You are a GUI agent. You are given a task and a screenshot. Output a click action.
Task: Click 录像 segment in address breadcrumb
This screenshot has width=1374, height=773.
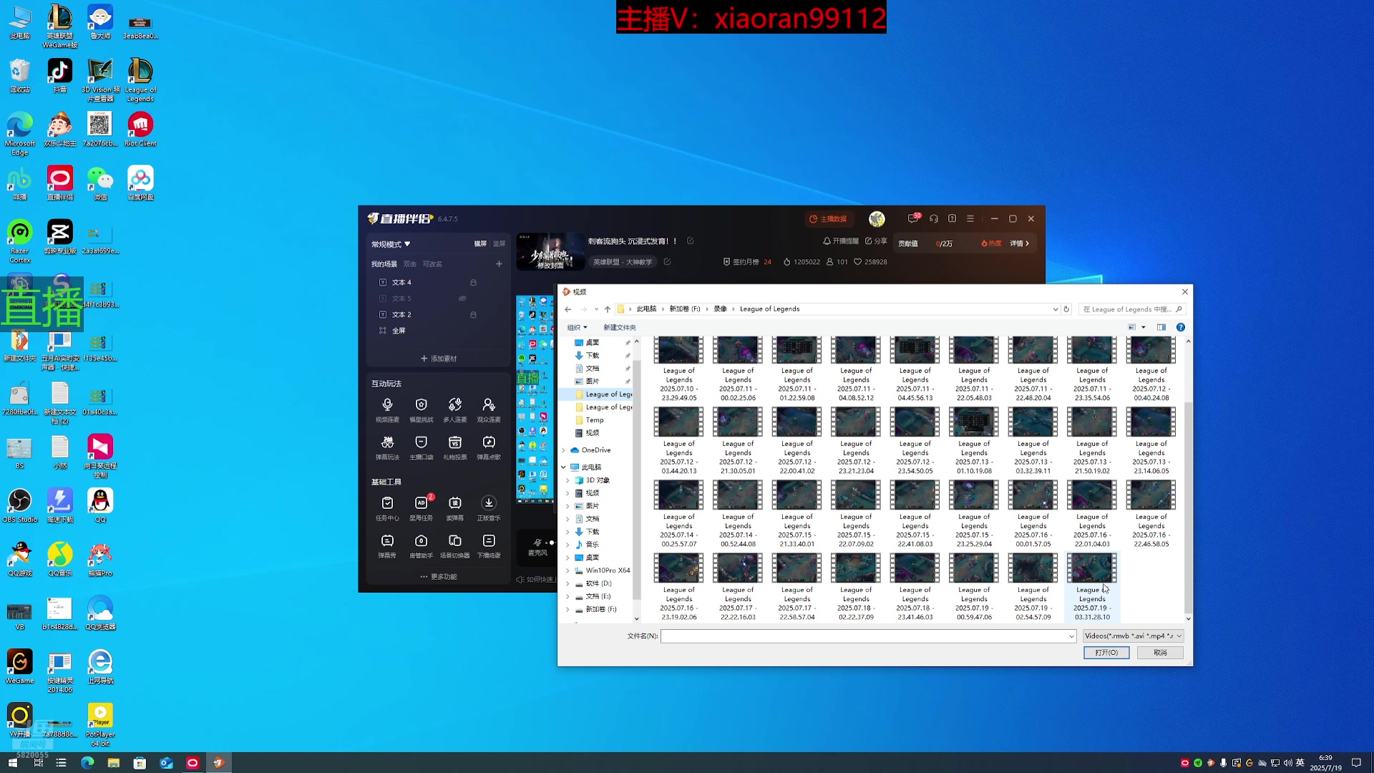[720, 309]
